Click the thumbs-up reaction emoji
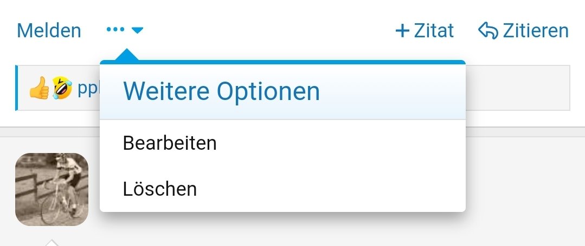The height and width of the screenshot is (246, 585). (x=39, y=88)
